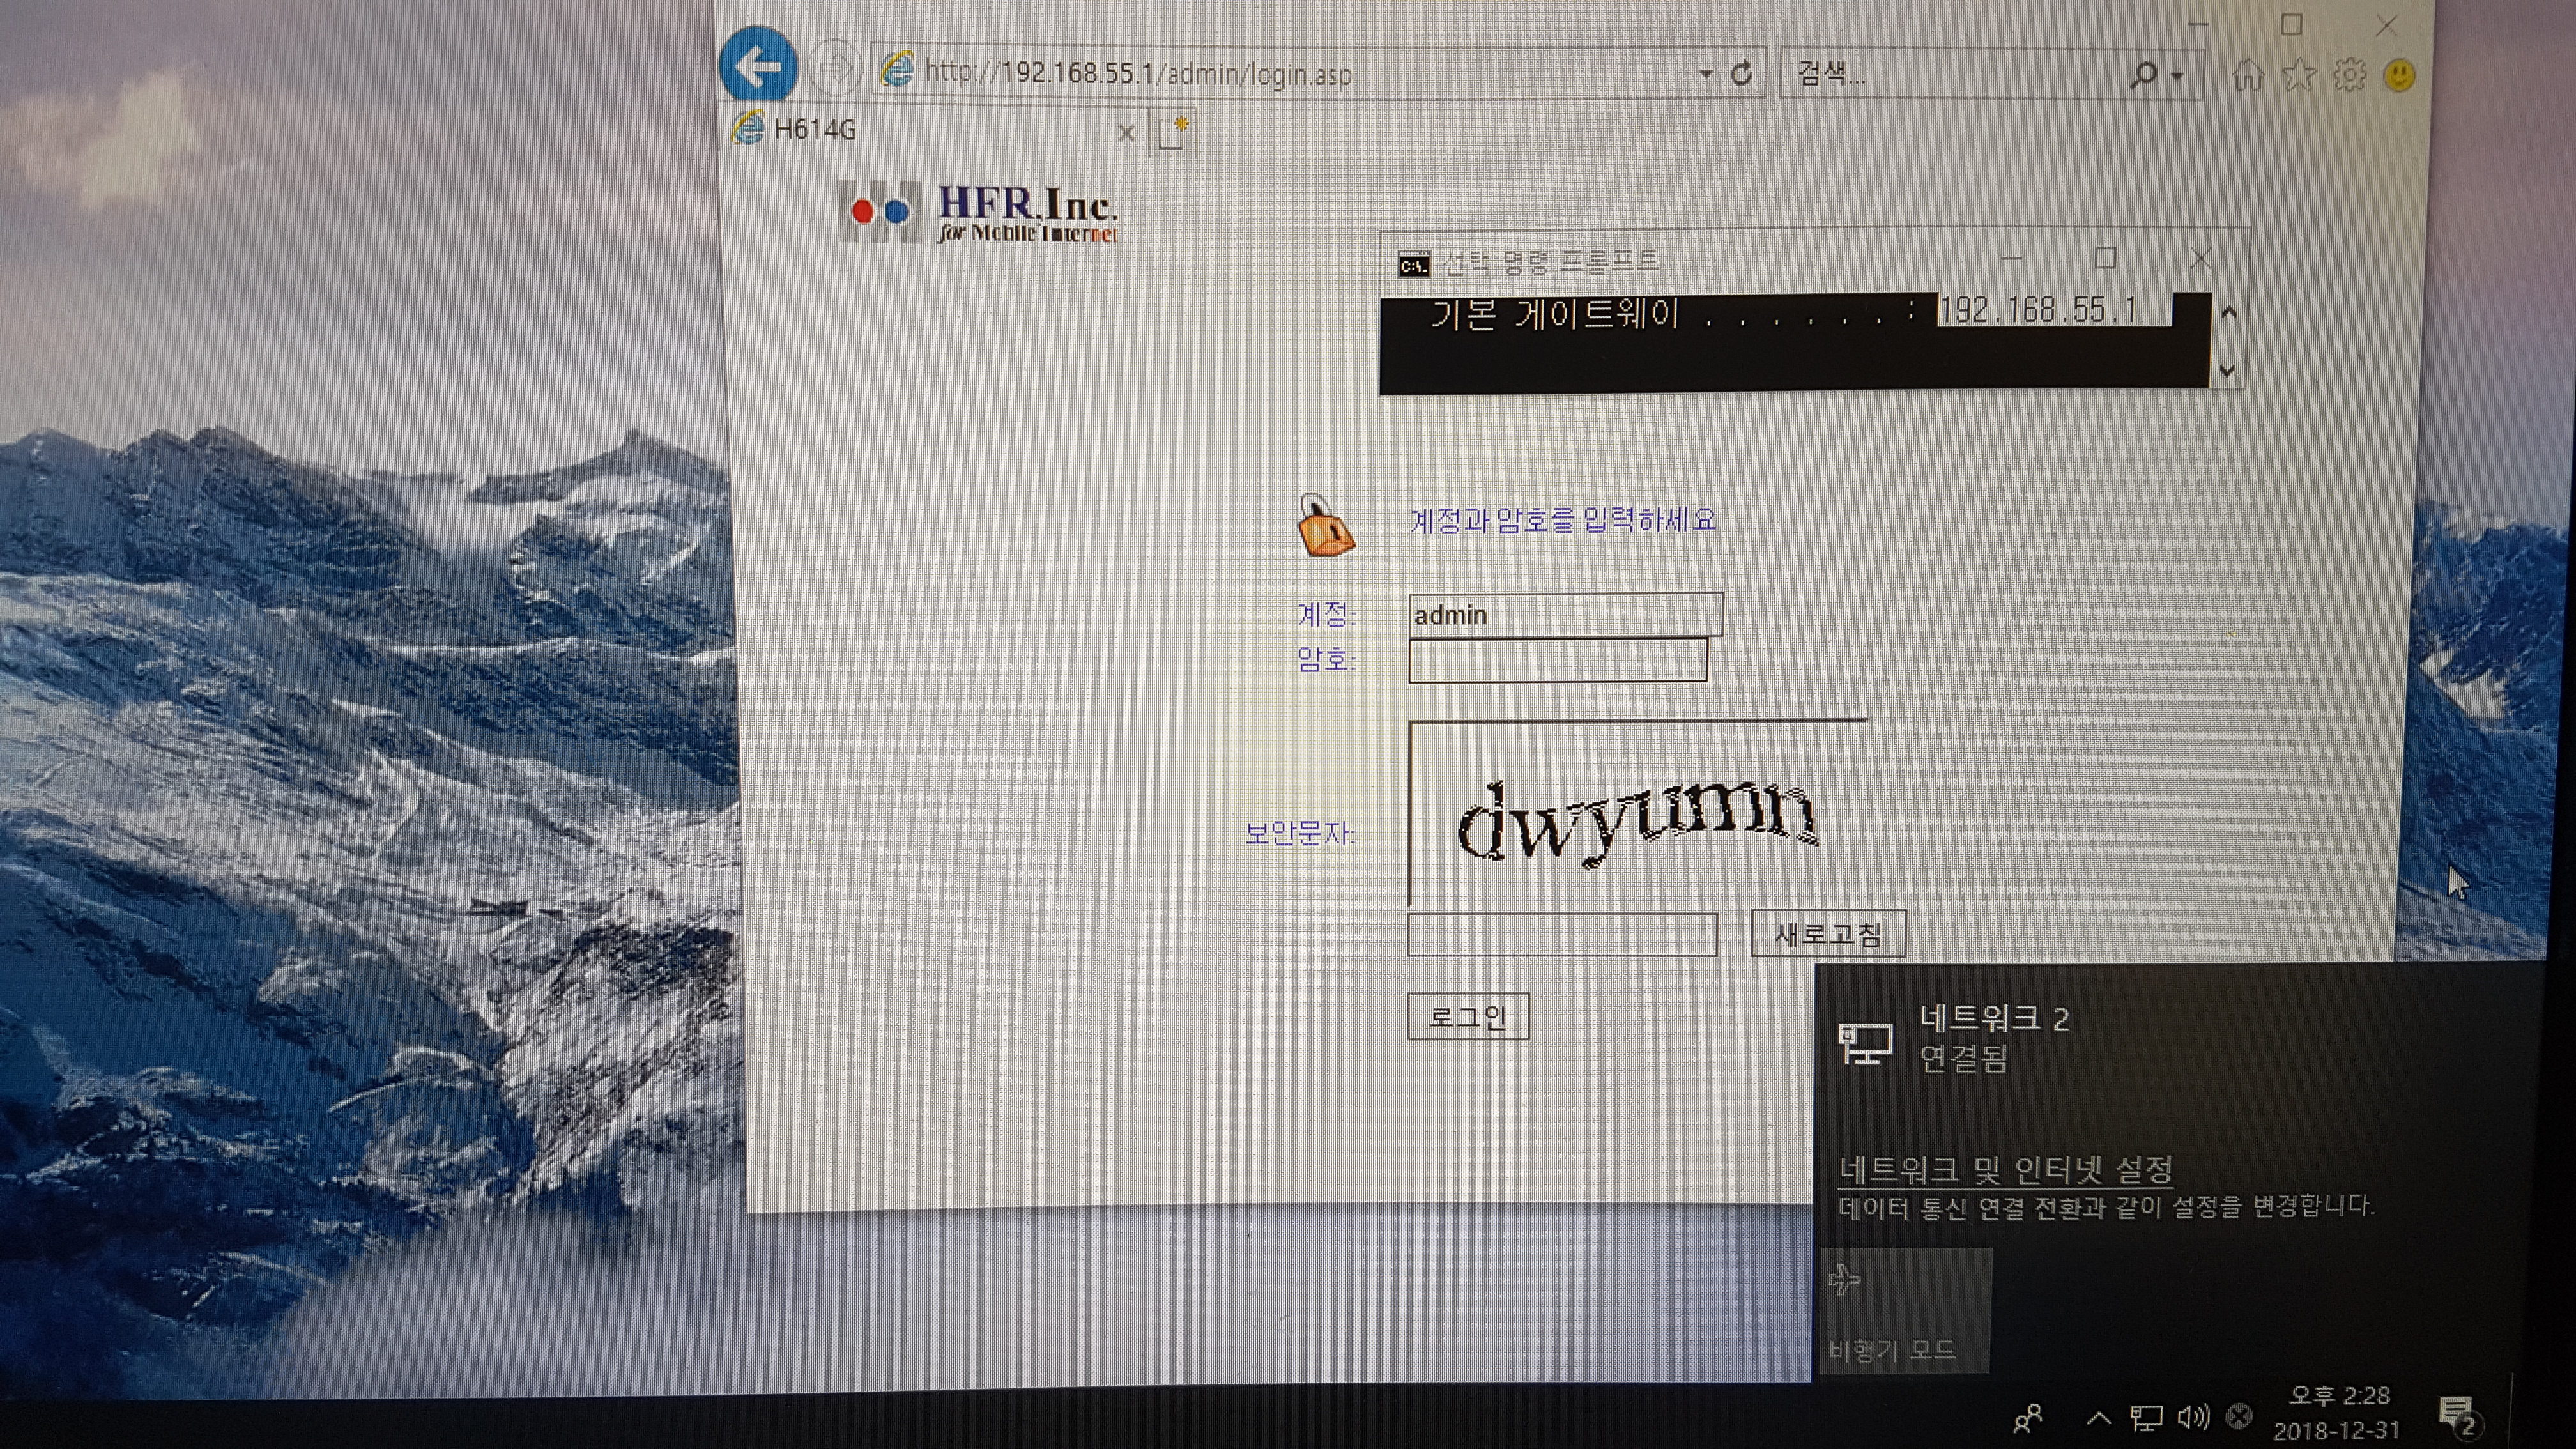Click the 암호 password input field
The width and height of the screenshot is (2576, 1449).
click(x=1557, y=660)
